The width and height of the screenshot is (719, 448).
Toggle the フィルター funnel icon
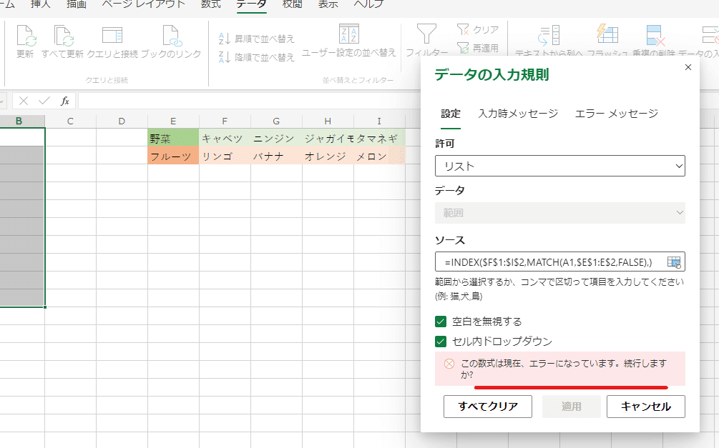[x=426, y=34]
